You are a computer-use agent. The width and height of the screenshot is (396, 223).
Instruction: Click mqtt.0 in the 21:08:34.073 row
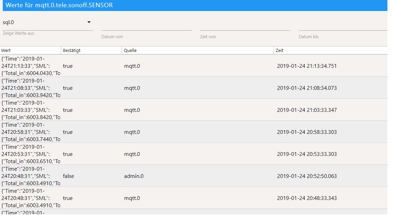tap(132, 88)
